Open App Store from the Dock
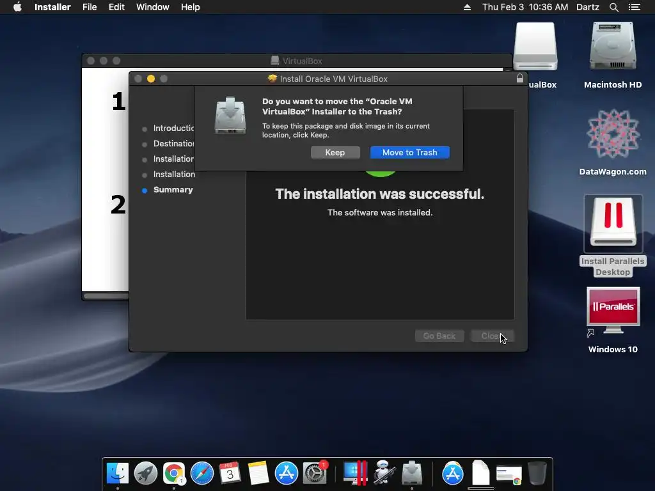The image size is (655, 491). [x=286, y=474]
